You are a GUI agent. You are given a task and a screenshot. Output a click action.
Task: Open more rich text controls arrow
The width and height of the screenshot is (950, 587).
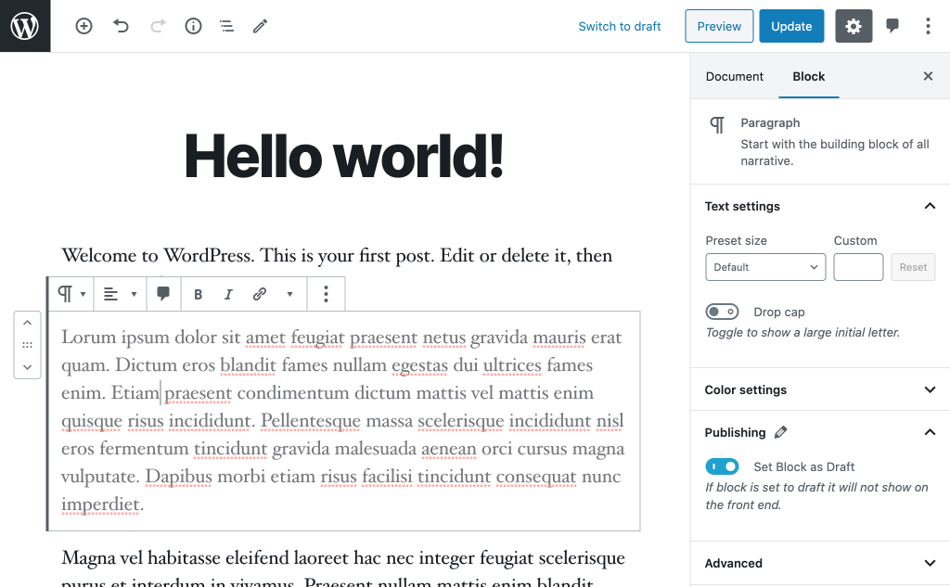click(289, 294)
